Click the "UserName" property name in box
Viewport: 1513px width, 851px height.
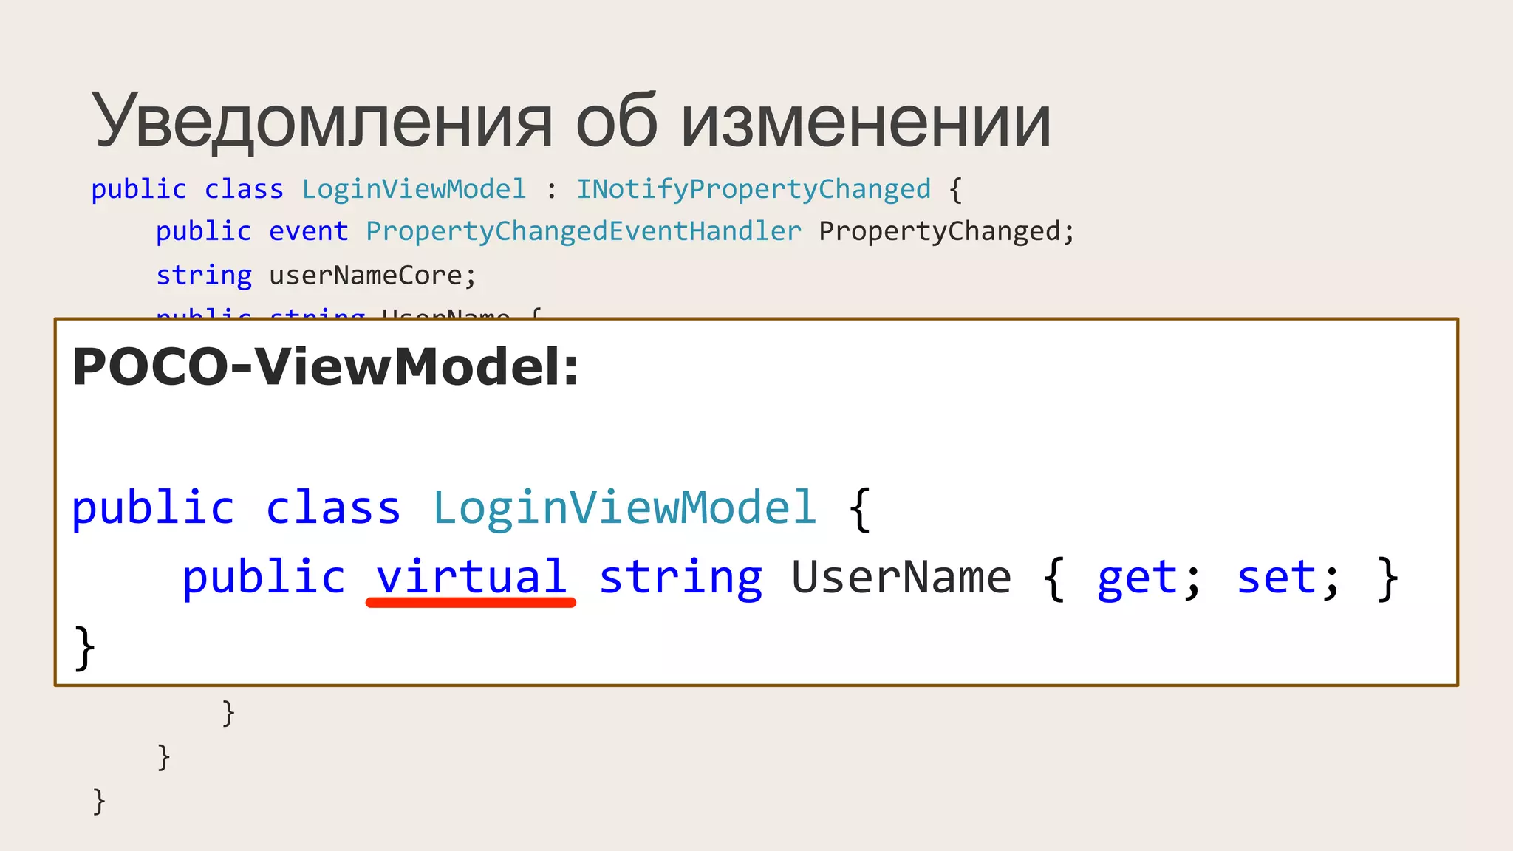coord(901,577)
